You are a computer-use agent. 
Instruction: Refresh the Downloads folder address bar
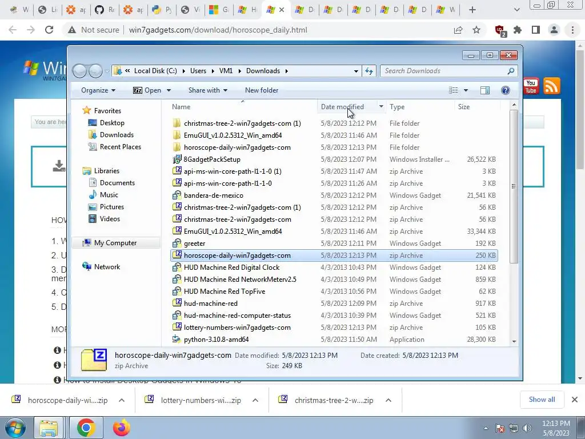pyautogui.click(x=369, y=71)
